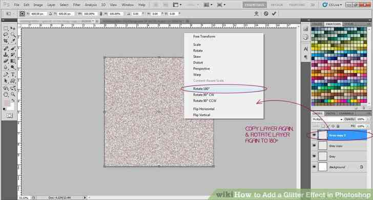Hide the Grey layer

[314, 157]
